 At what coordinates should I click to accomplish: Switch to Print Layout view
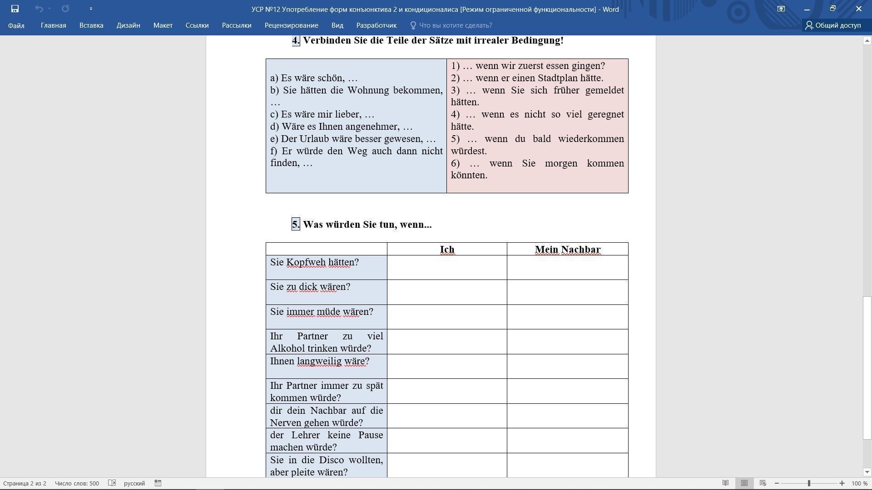(744, 483)
